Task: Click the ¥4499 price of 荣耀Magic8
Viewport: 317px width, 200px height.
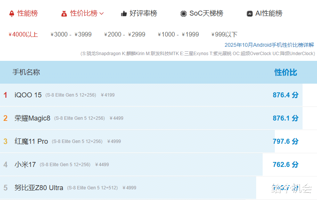Action: click(x=116, y=118)
